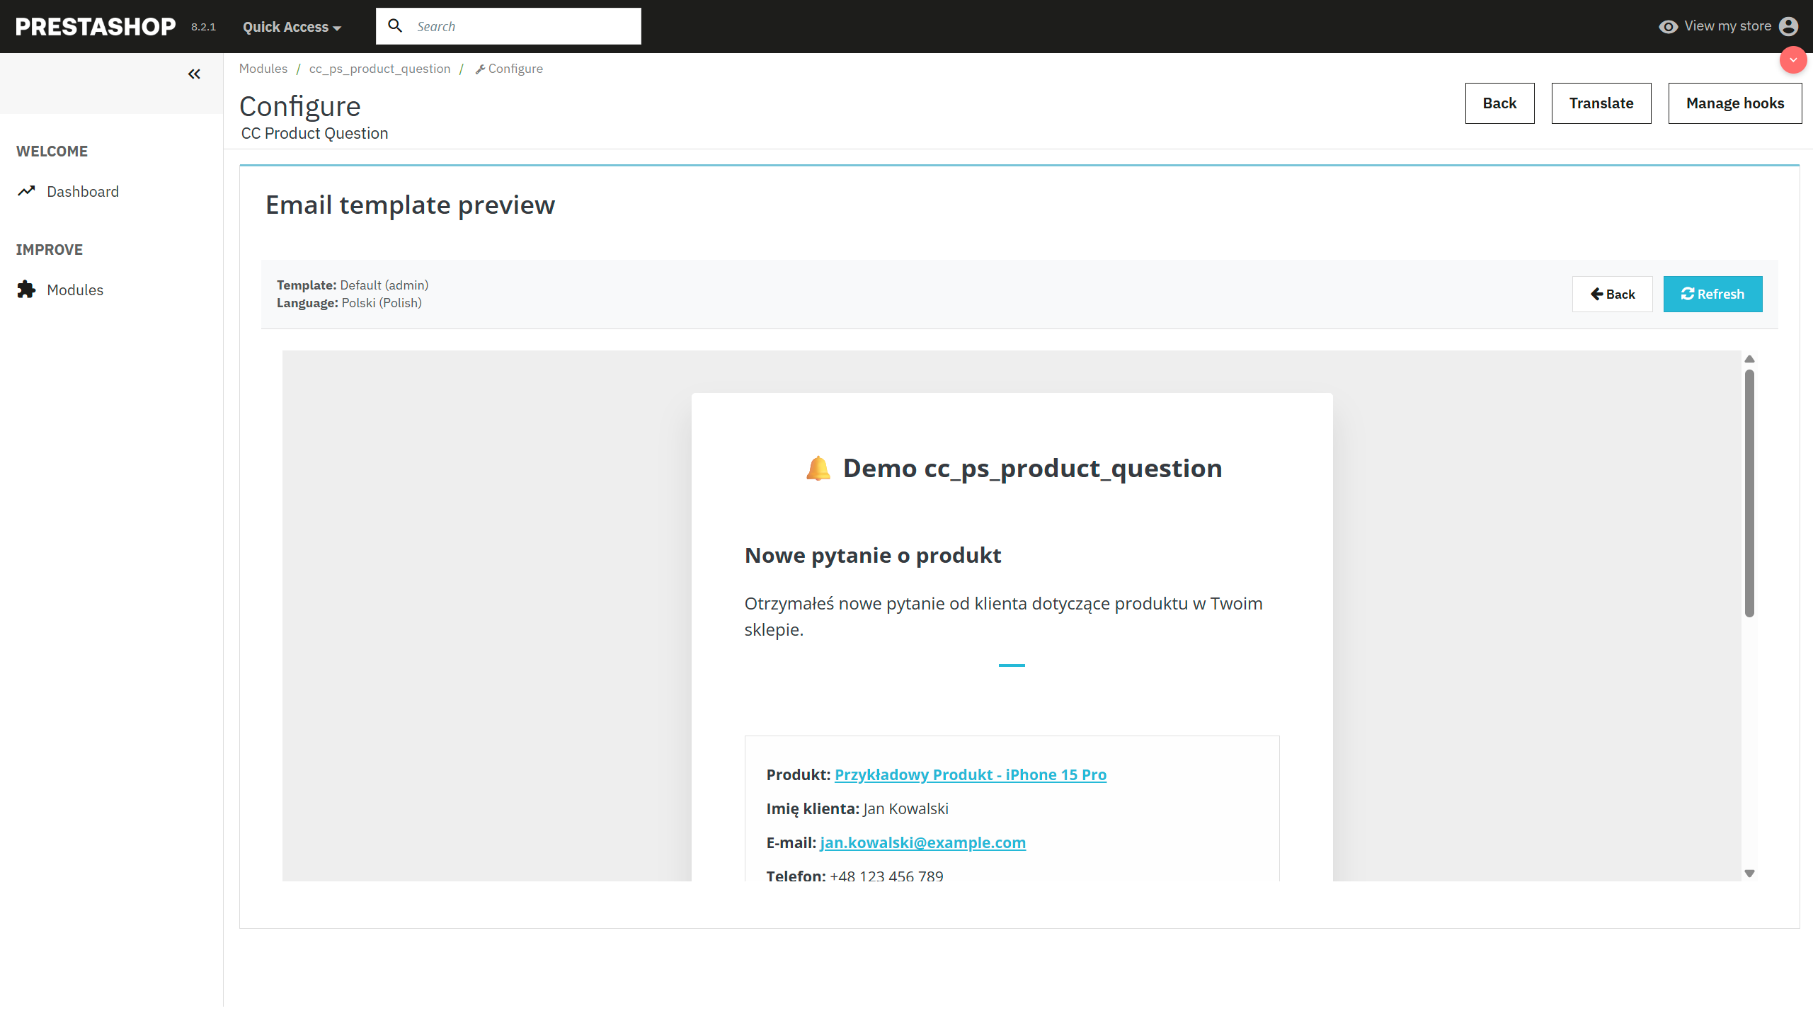The width and height of the screenshot is (1813, 1018).
Task: Click the wrench icon beside Configure breadcrumb
Action: point(481,68)
